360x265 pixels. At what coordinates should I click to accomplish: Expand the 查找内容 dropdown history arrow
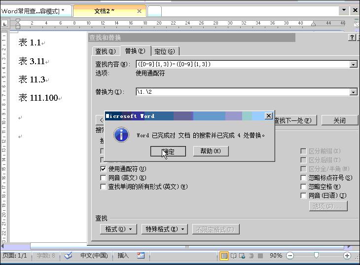coord(354,64)
